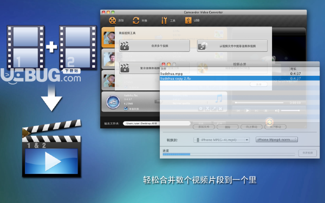Click the 文件 column header
Image resolution: width=325 pixels, height=203 pixels.
(x=164, y=69)
